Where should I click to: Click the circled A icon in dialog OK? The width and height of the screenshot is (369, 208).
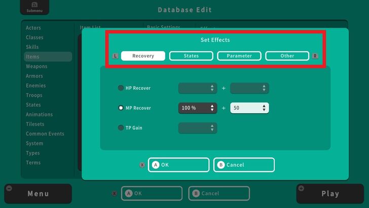[156, 165]
